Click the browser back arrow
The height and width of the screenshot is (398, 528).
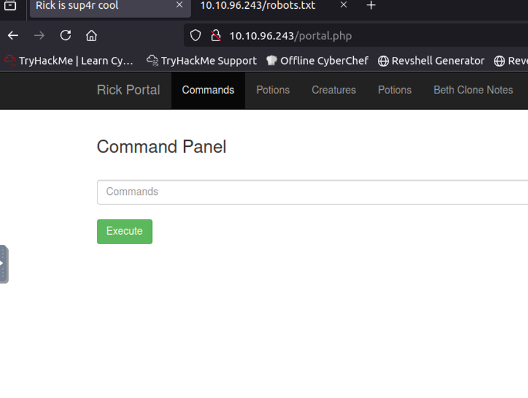(13, 36)
